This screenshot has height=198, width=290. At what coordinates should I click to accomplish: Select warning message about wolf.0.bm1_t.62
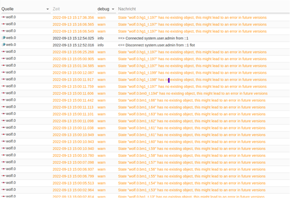192,121
